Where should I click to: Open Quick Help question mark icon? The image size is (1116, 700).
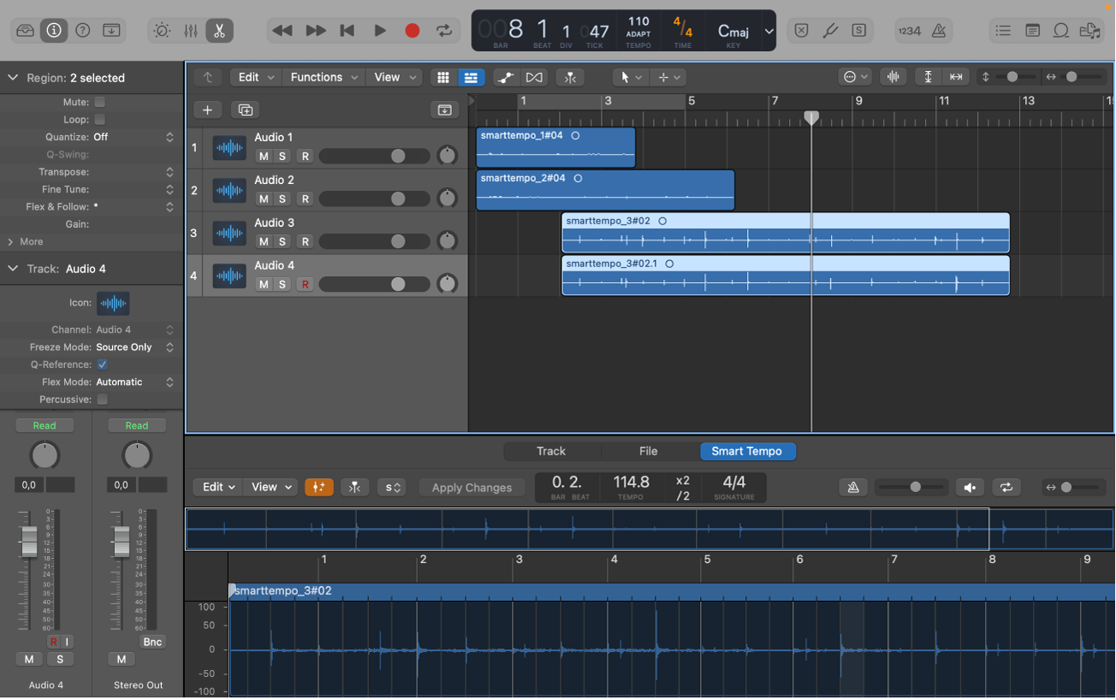pyautogui.click(x=83, y=31)
